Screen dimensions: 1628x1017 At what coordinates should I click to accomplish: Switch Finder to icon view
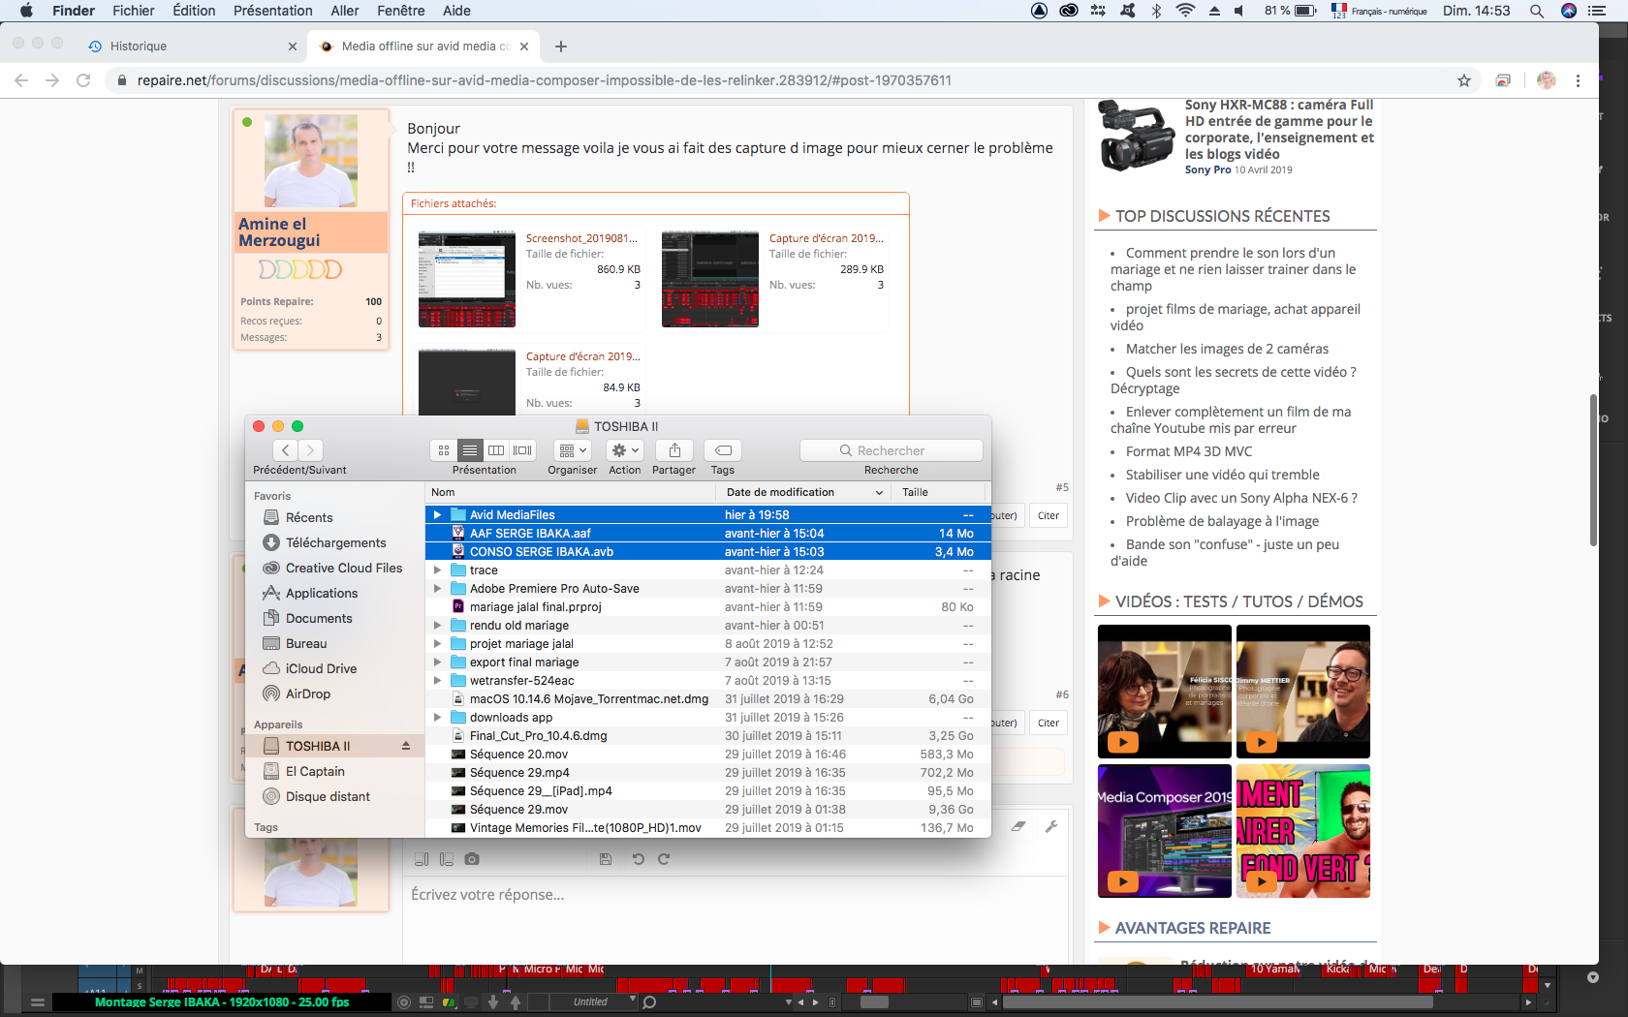[444, 450]
